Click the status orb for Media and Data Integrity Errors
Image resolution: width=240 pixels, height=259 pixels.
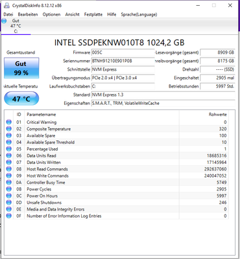point(9,209)
